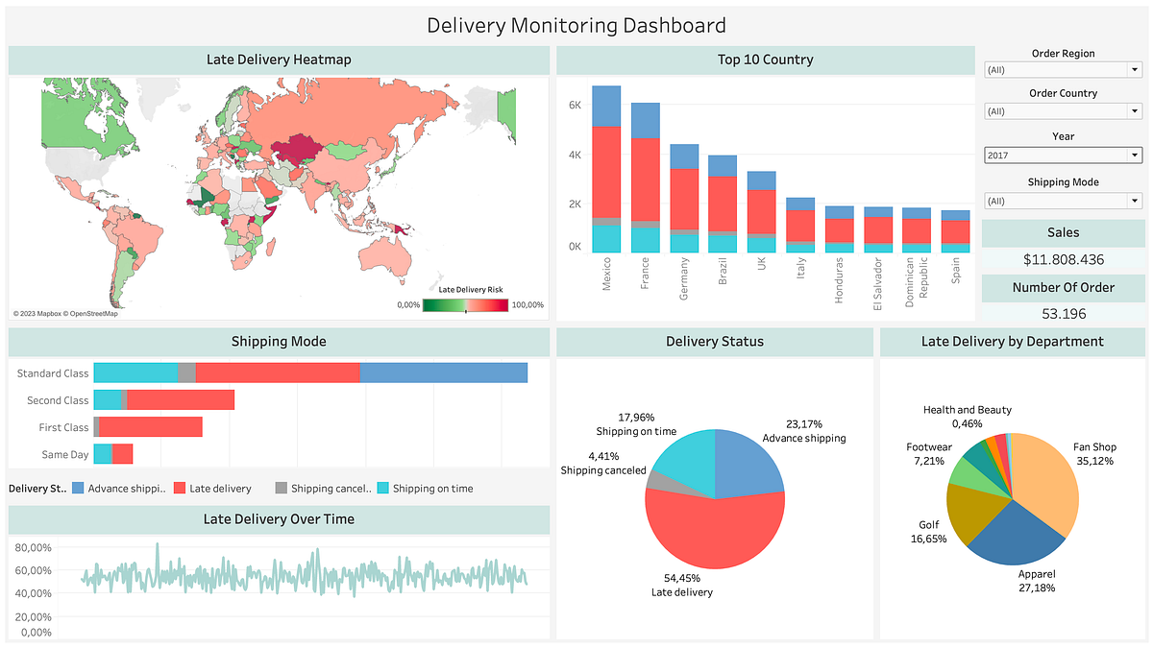Open the Order Region filter dropdown

tap(1133, 68)
